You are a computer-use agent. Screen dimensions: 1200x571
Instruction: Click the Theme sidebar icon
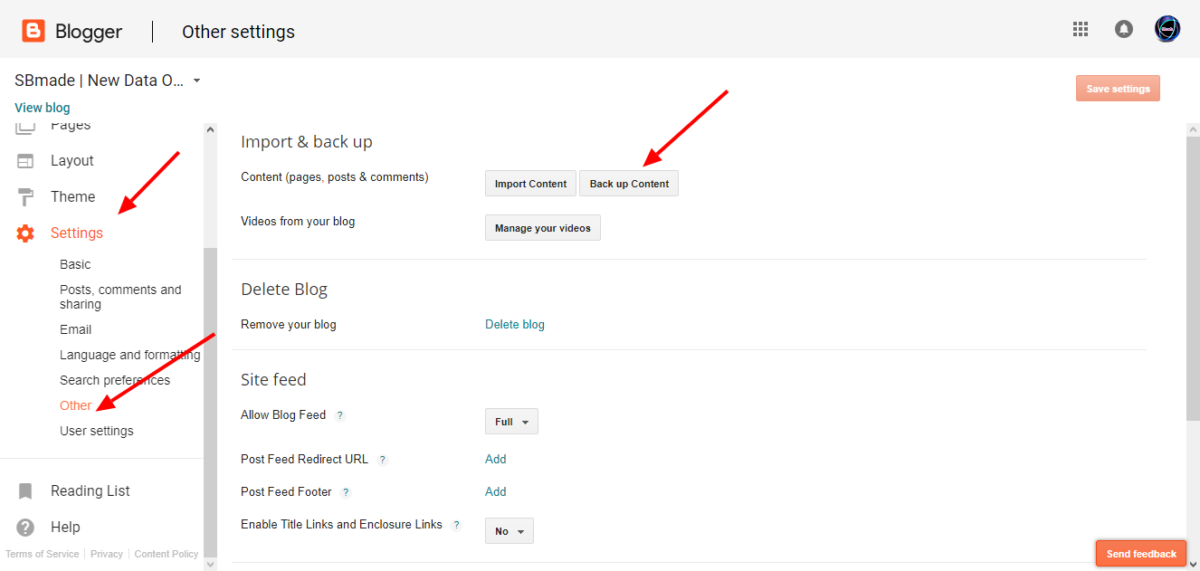pyautogui.click(x=24, y=196)
